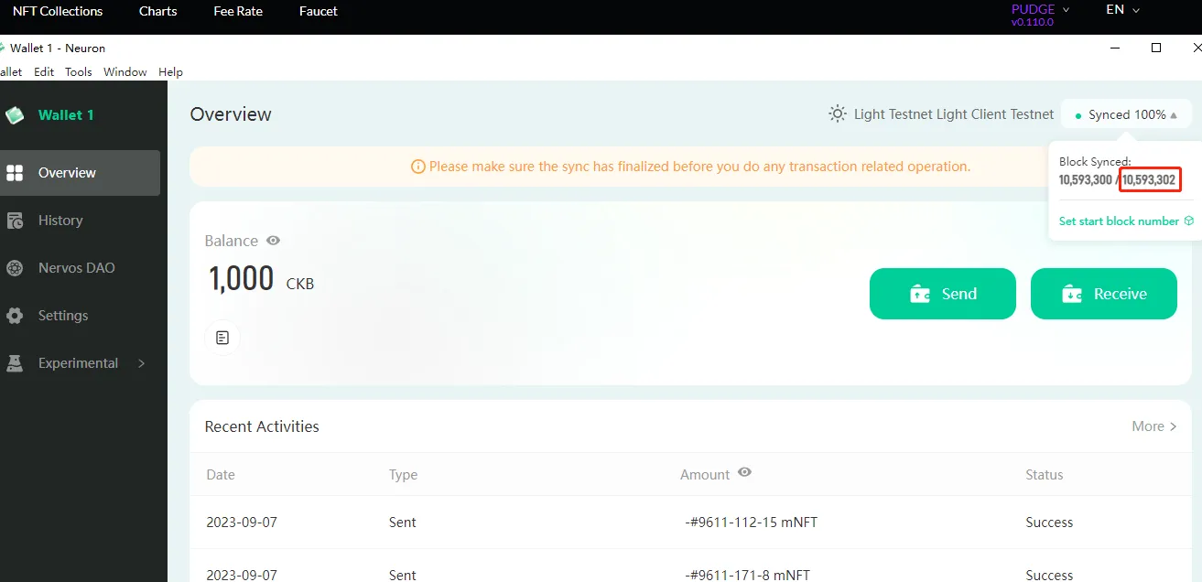Click Success status of the 112-15 row

[1049, 523]
